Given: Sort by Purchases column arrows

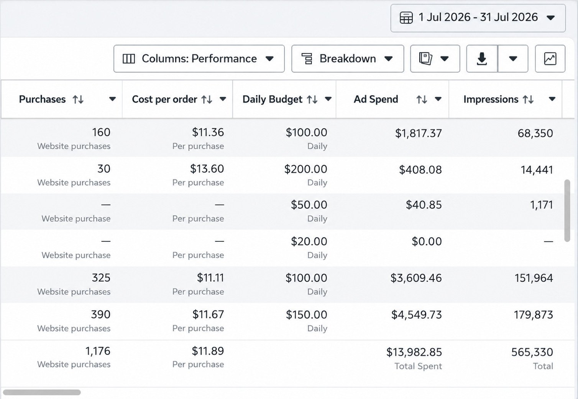Looking at the screenshot, I should click(x=78, y=99).
